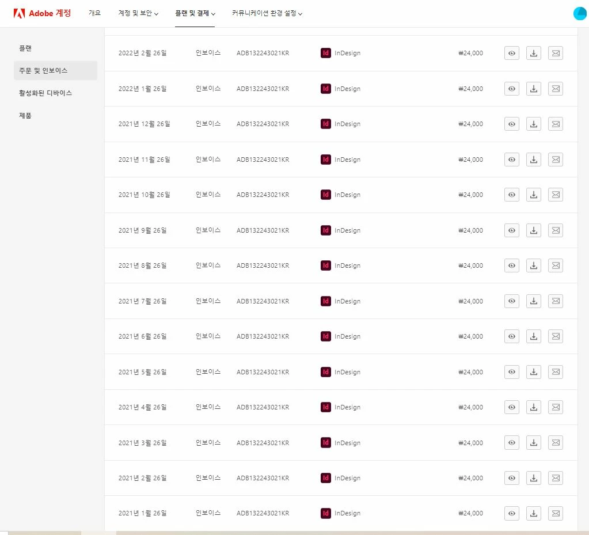Image resolution: width=589 pixels, height=535 pixels.
Task: Email the 2021년 8월 26일 invoice
Action: point(556,265)
